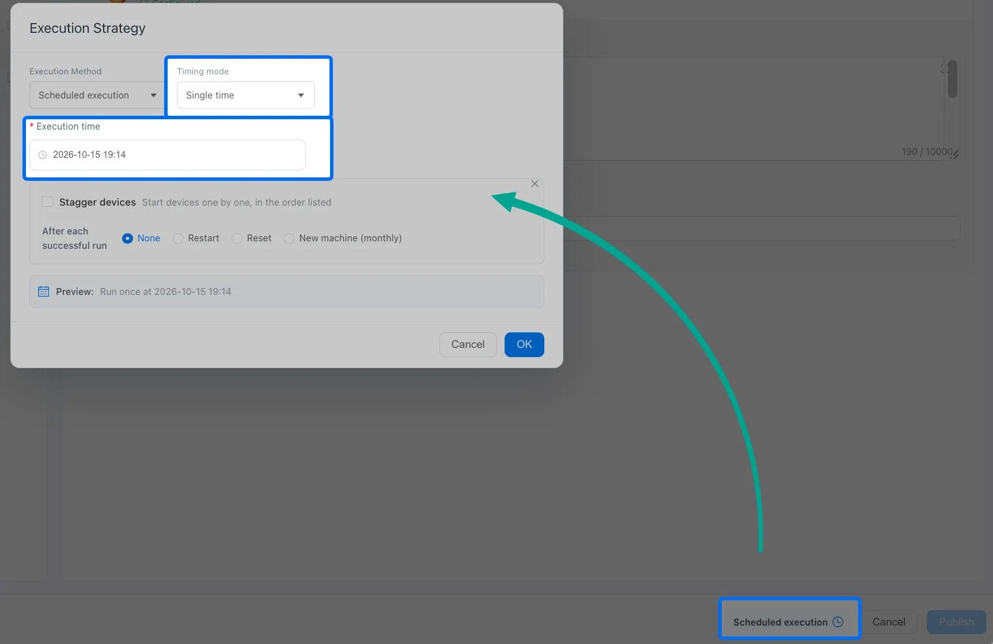Click the fullscreen expand icon in text area

pyautogui.click(x=945, y=69)
